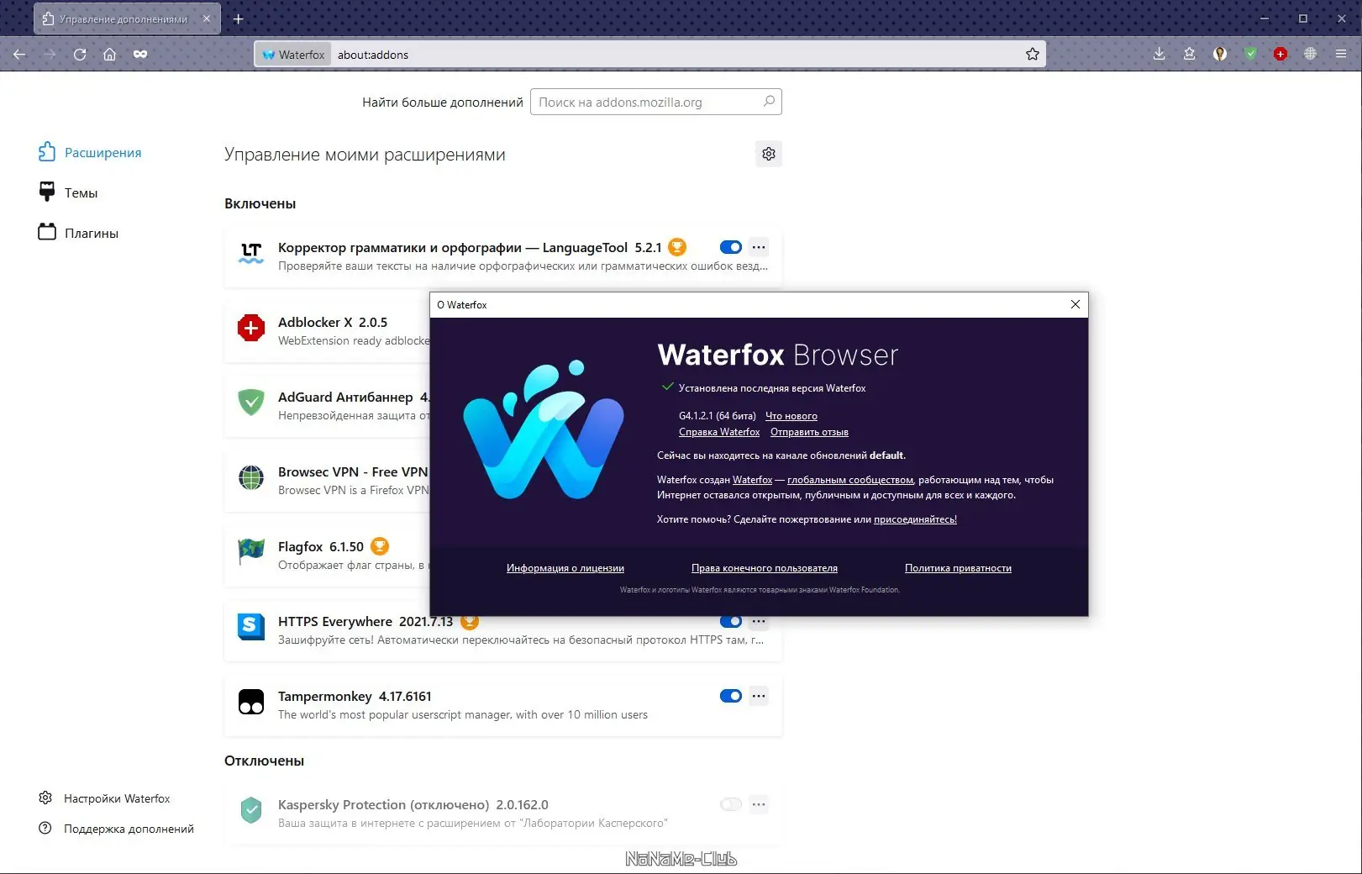Open more options for LanguageTool
Viewport: 1362px width, 874px height.
click(759, 247)
